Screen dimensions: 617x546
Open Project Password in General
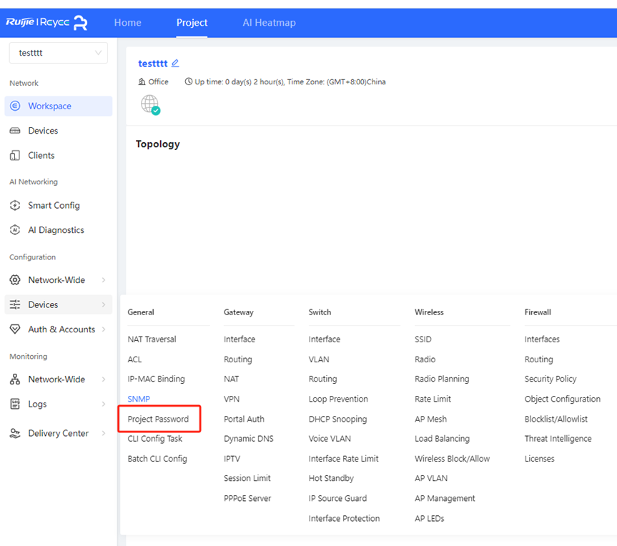click(158, 419)
